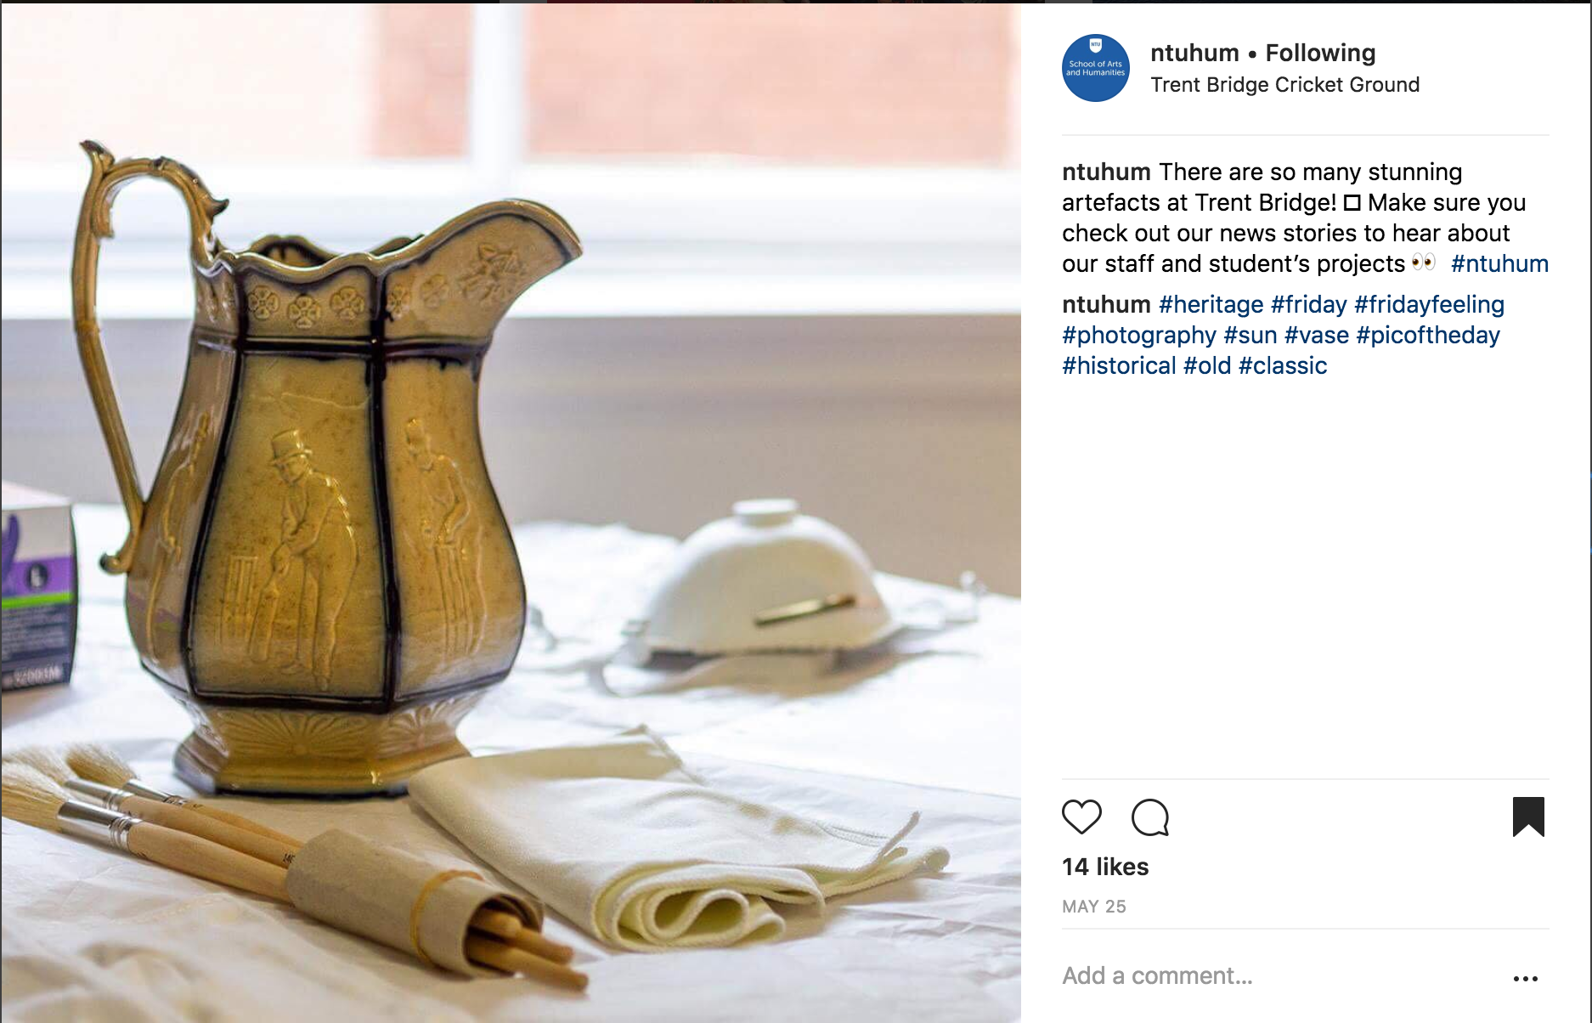Like the post with heart icon
This screenshot has height=1023, width=1592.
1081,817
